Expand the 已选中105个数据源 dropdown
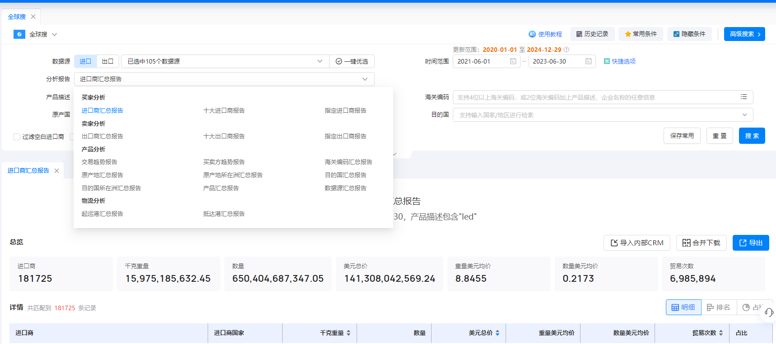Viewport: 776px width, 344px height. coord(224,61)
